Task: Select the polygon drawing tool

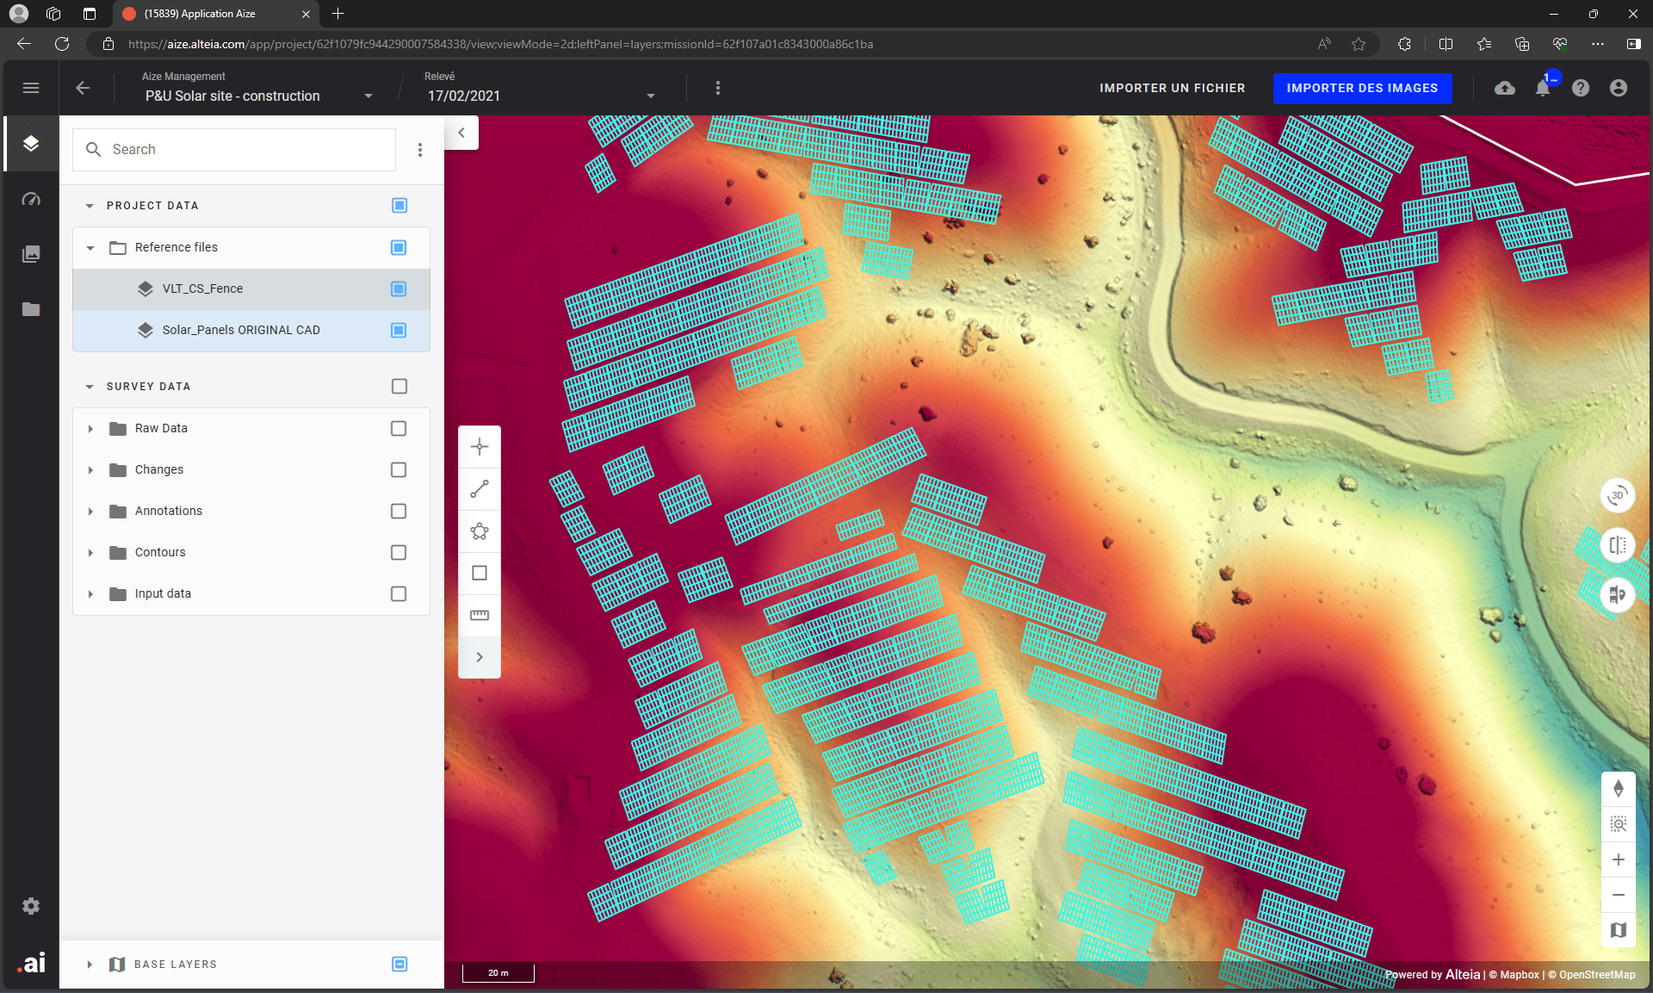Action: (480, 531)
